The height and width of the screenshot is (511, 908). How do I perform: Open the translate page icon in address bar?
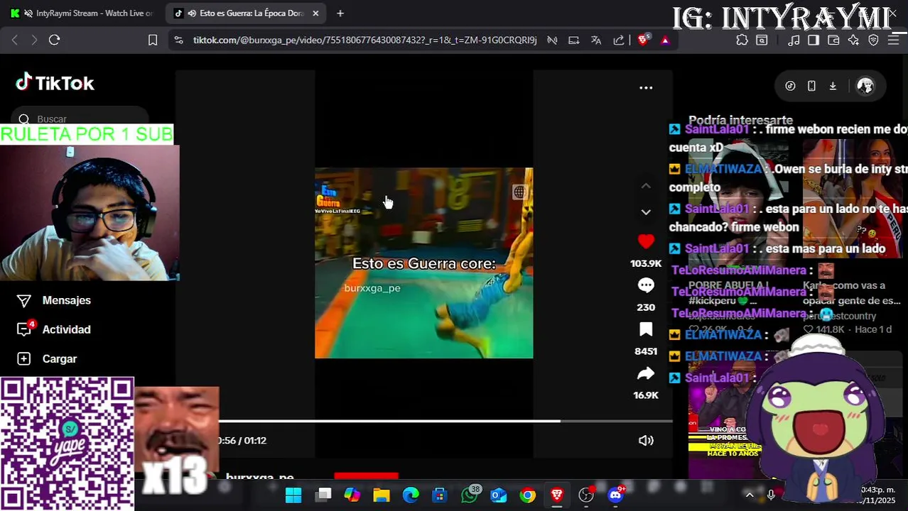(x=596, y=40)
